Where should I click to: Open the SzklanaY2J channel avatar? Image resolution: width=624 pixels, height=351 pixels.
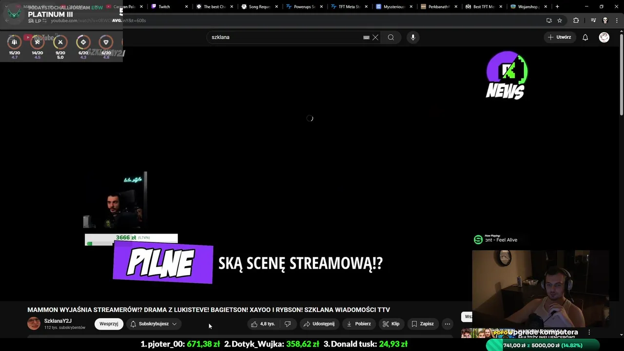click(34, 324)
